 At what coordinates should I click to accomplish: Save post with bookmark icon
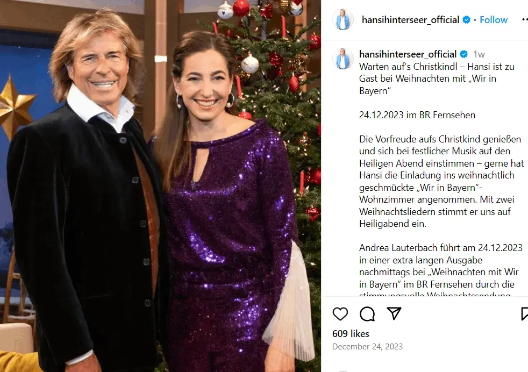click(x=524, y=313)
